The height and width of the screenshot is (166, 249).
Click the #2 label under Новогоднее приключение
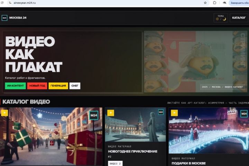110,157
